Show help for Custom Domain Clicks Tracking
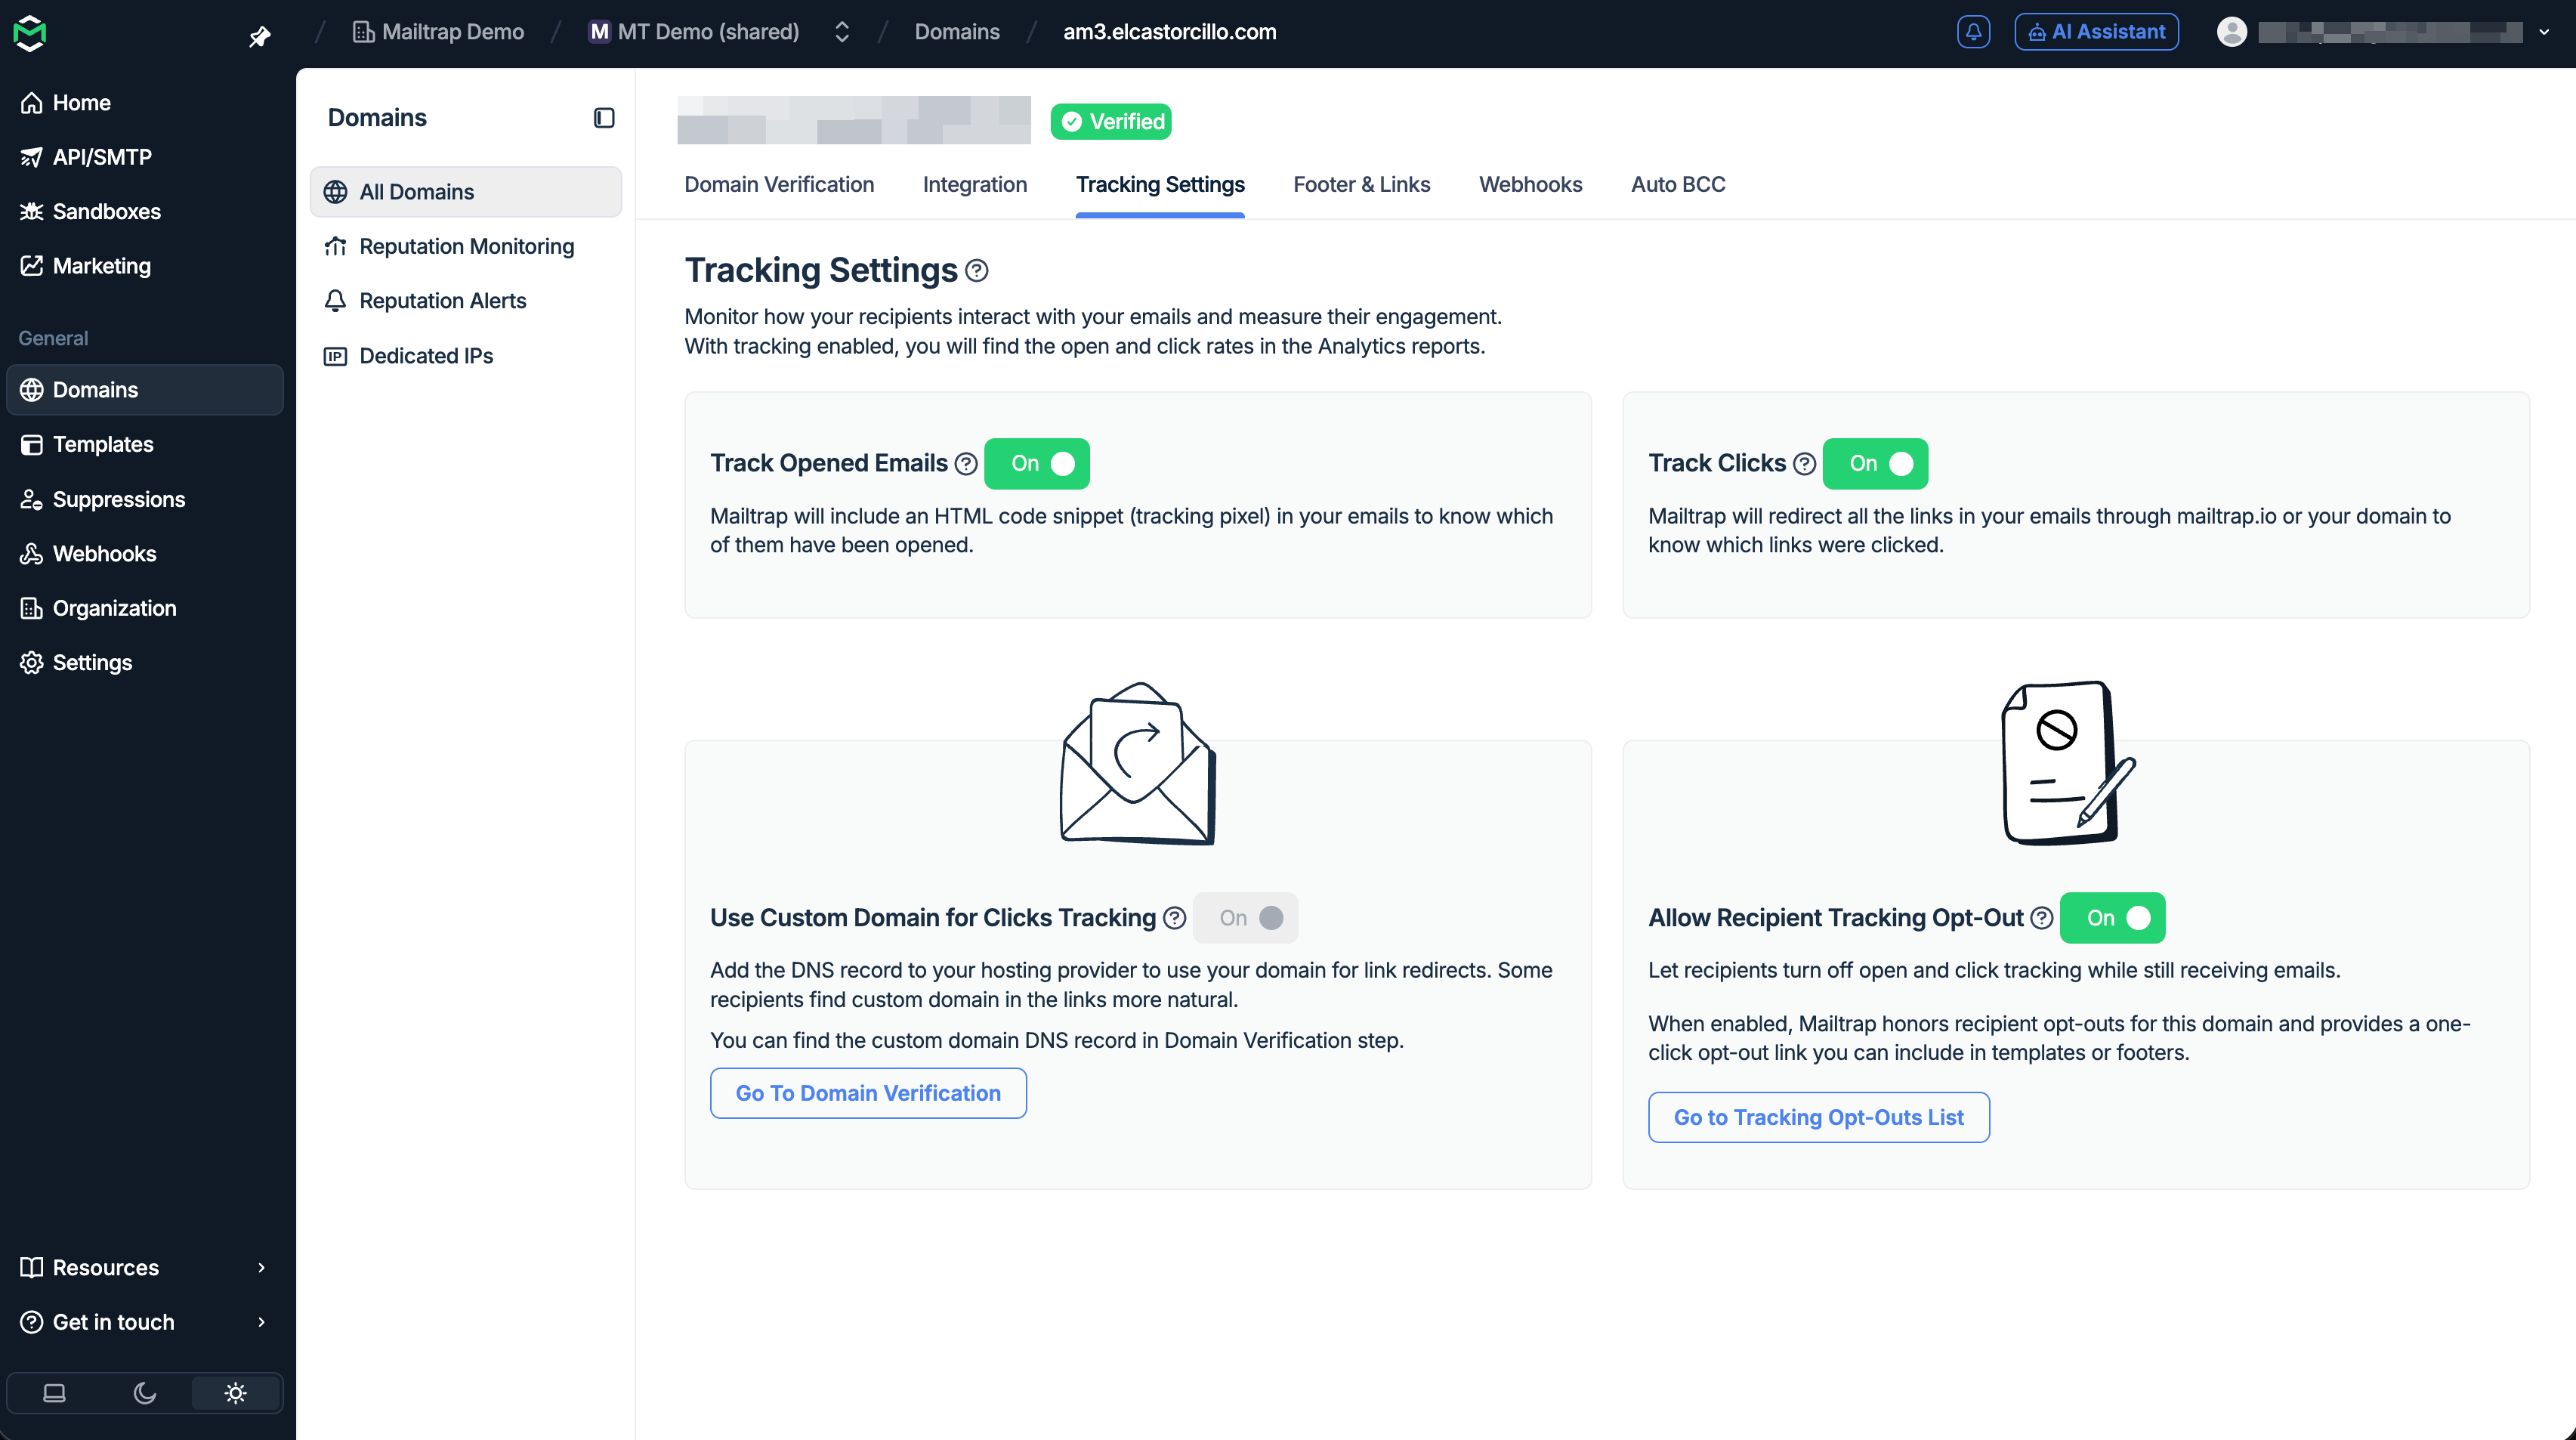2576x1440 pixels. pyautogui.click(x=1175, y=918)
